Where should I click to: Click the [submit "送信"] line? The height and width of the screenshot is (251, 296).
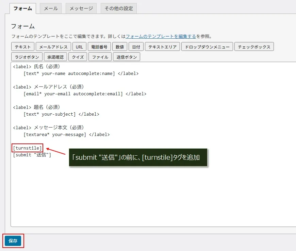32,155
